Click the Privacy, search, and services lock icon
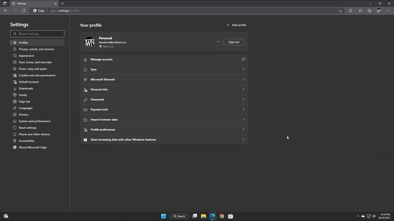 [15, 49]
